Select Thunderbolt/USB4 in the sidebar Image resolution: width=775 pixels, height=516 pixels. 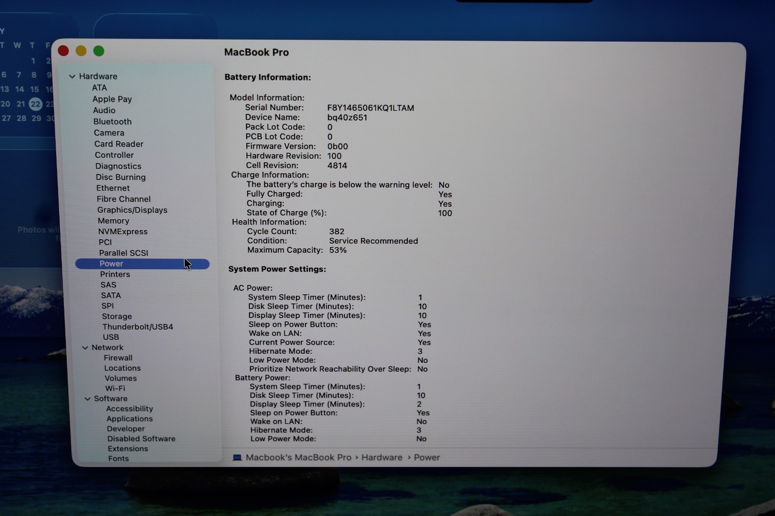coord(138,327)
